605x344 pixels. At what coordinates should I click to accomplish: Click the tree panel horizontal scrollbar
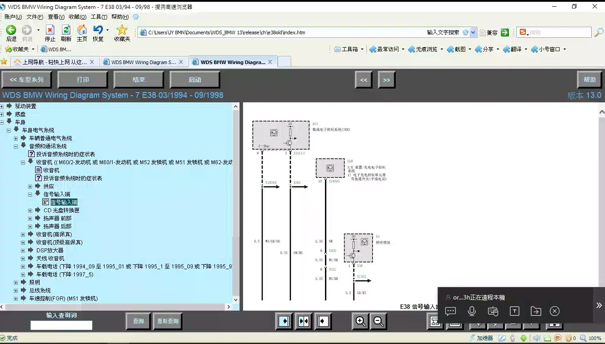point(116,307)
